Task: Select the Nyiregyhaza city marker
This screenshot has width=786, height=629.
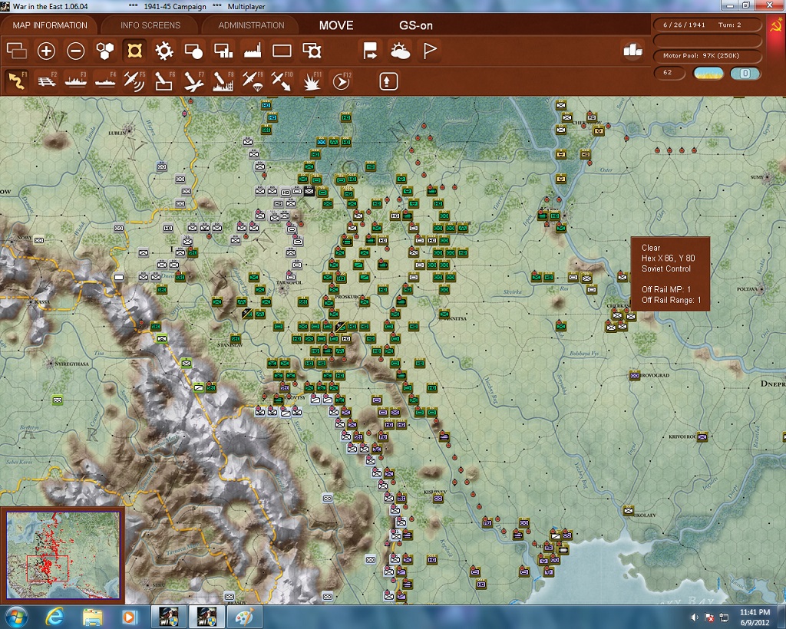Action: point(51,363)
